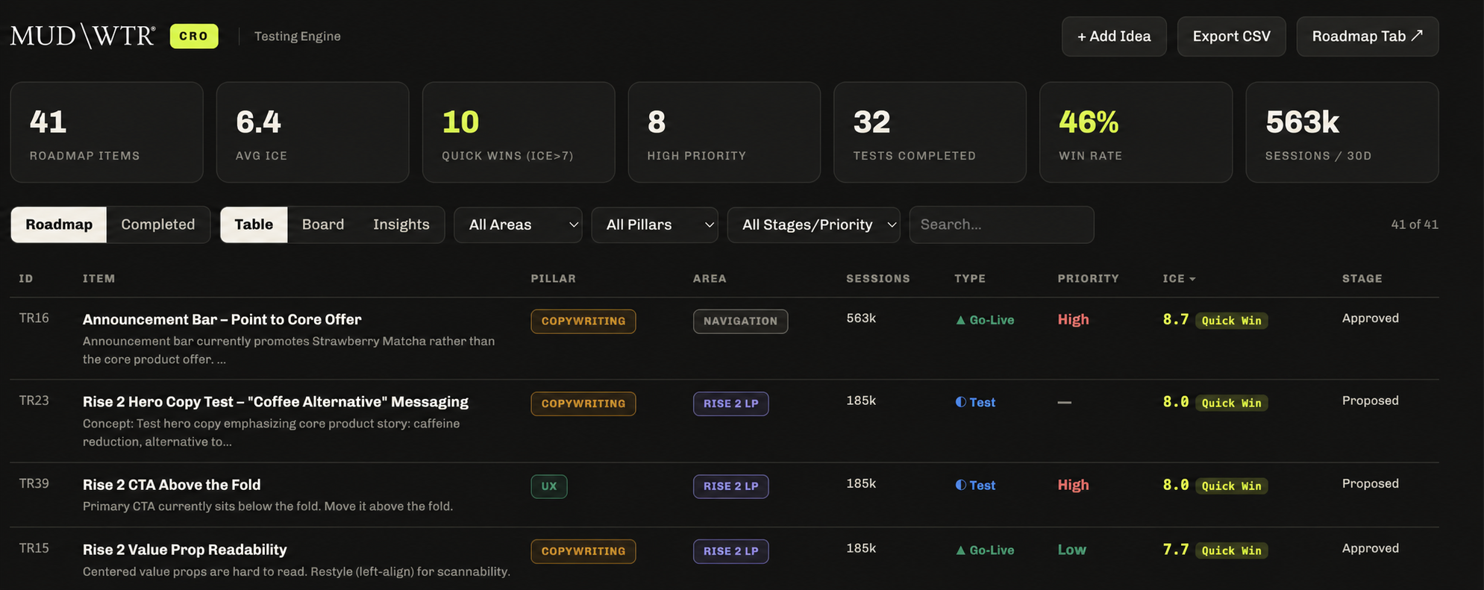The width and height of the screenshot is (1484, 590).
Task: Click the TR39 row ID
Action: click(34, 483)
